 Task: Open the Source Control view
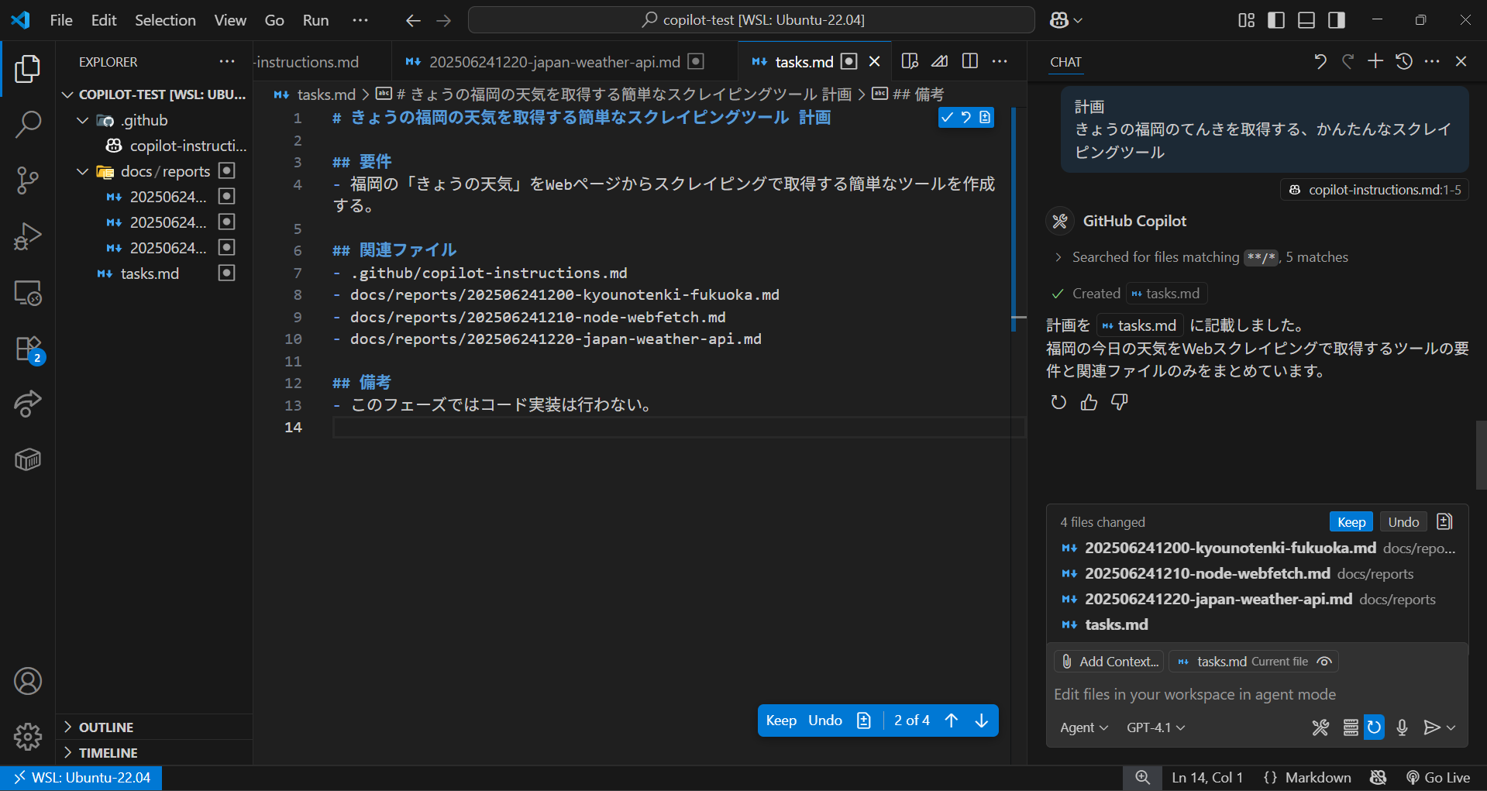point(28,180)
